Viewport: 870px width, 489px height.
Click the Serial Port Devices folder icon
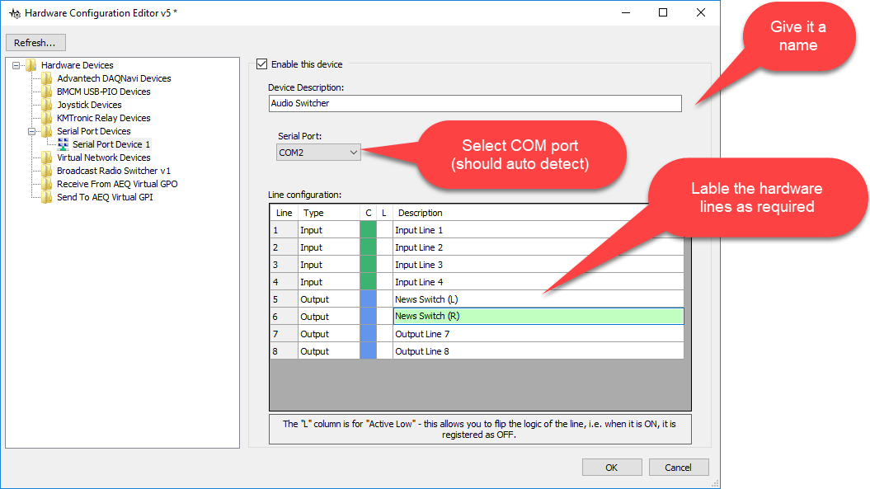47,132
